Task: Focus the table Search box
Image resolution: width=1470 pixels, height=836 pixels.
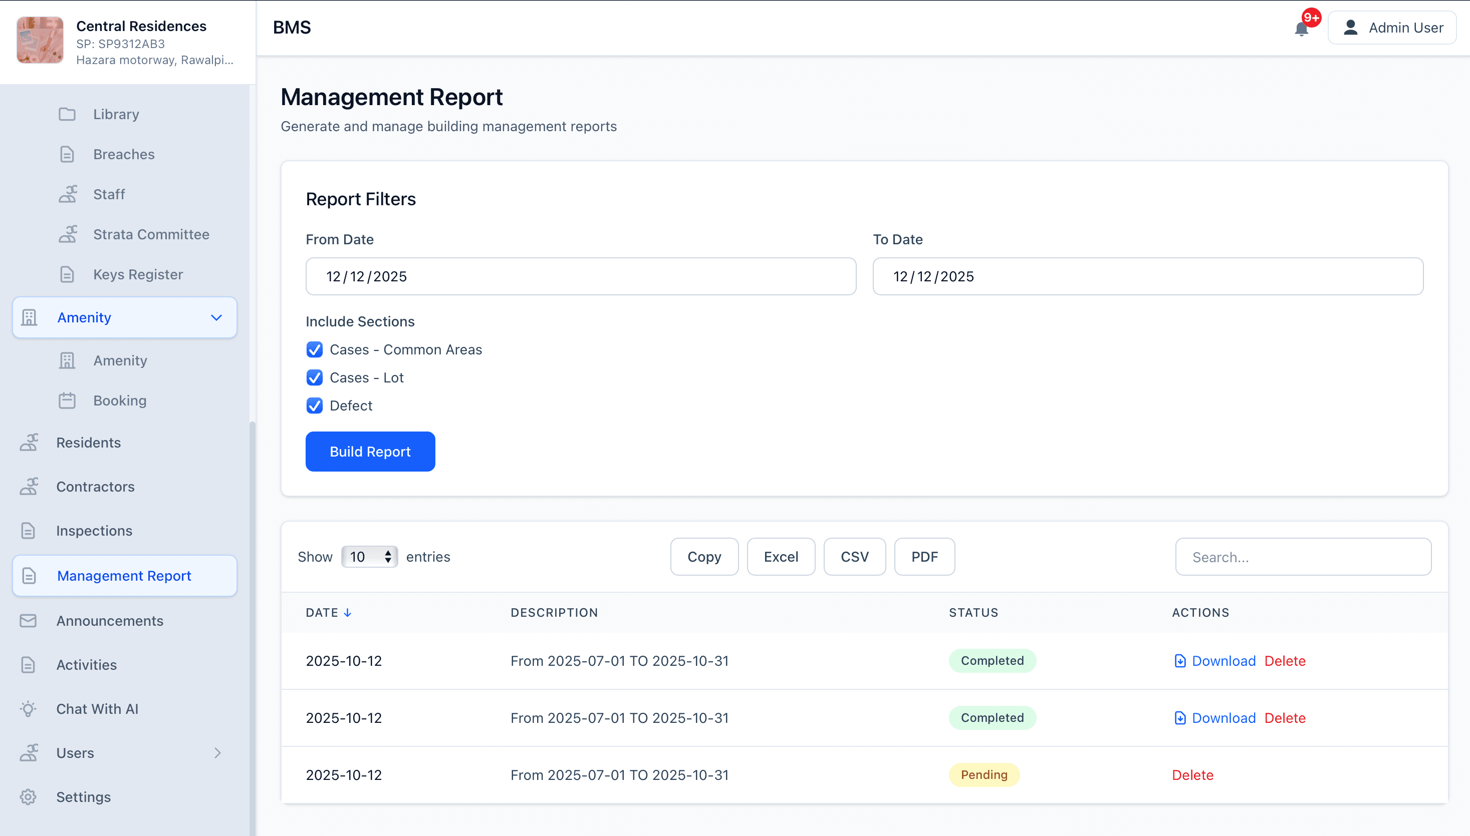Action: 1303,556
